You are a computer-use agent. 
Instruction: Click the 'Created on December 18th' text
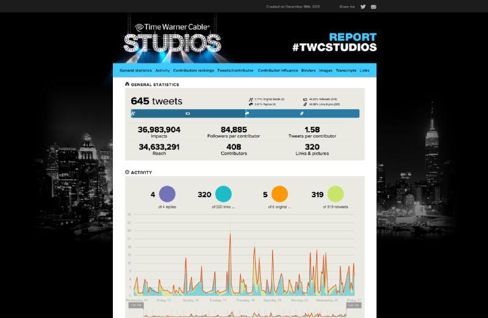pos(293,7)
